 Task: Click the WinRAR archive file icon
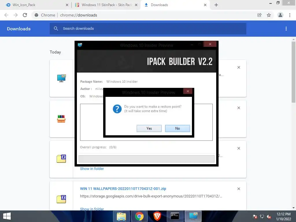click(x=61, y=119)
